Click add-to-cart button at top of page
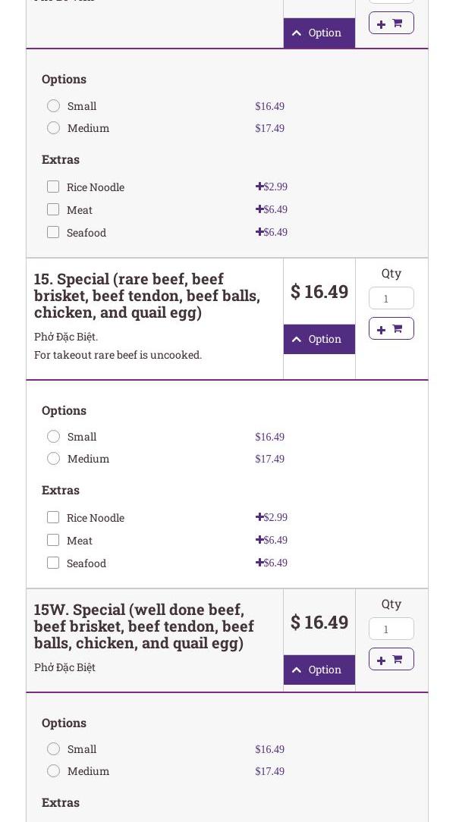 click(x=391, y=24)
